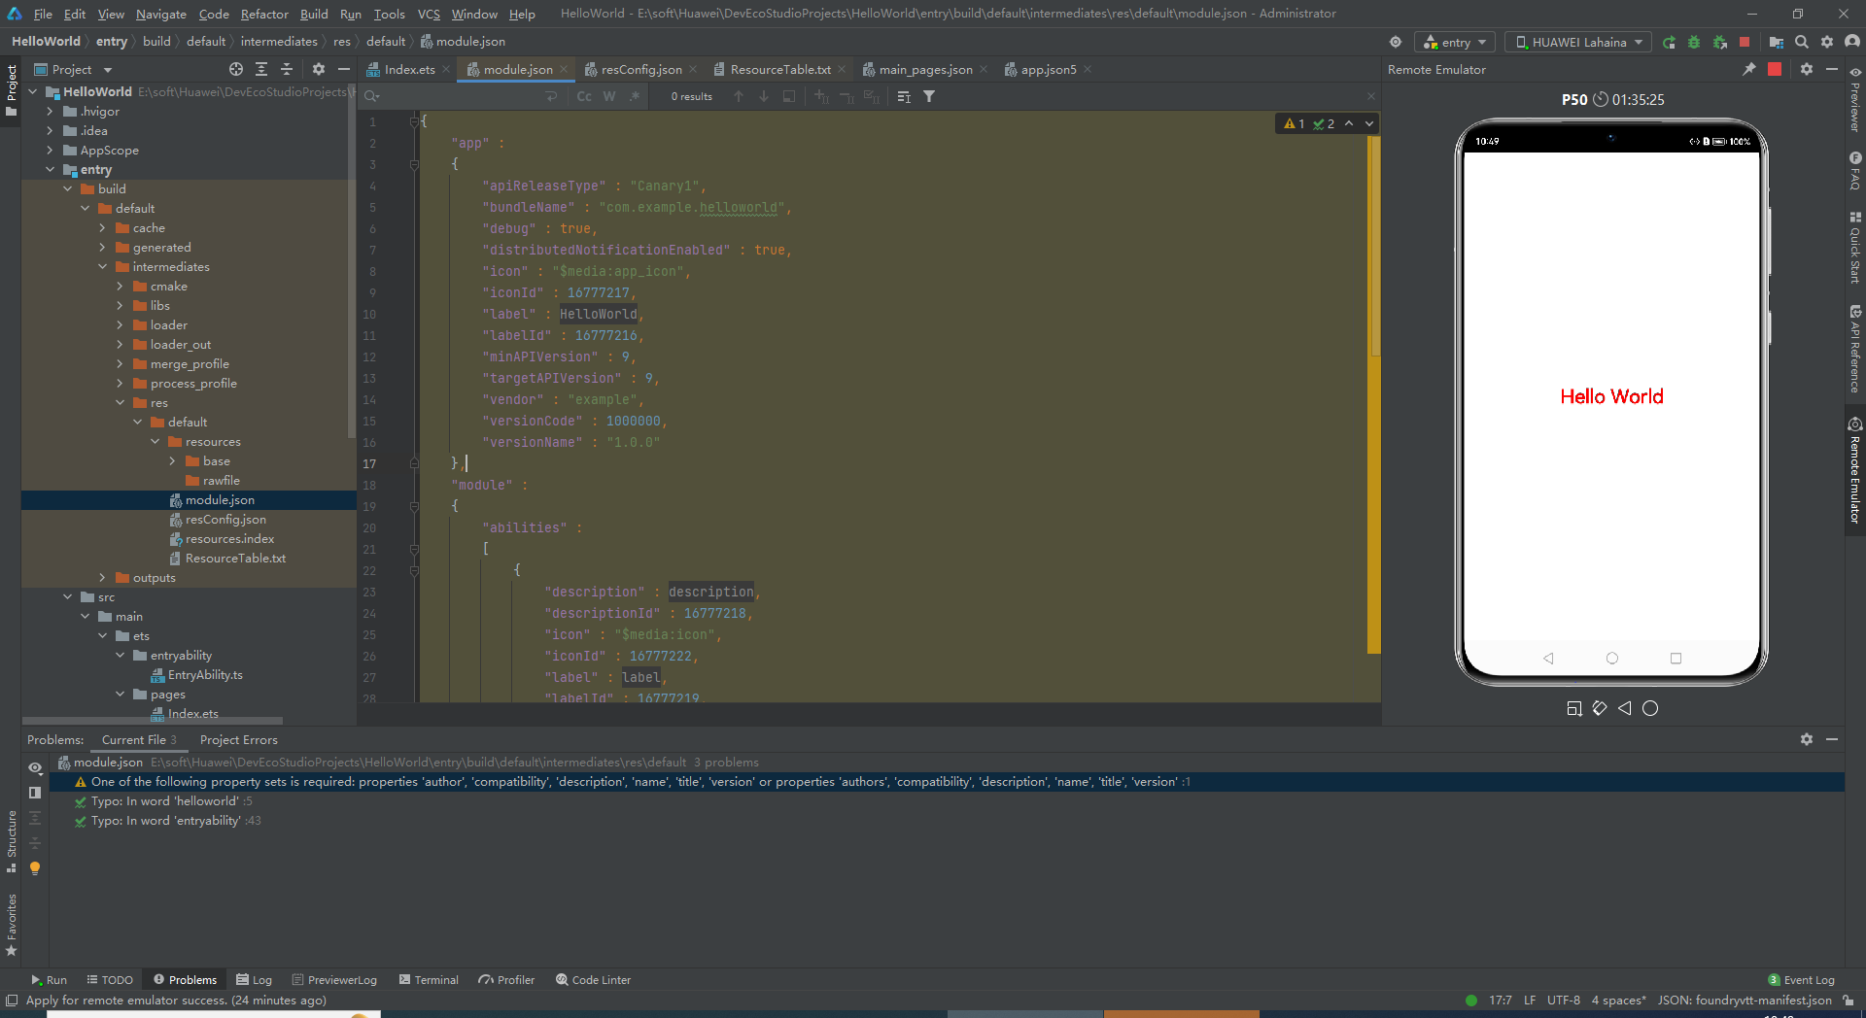Image resolution: width=1866 pixels, height=1018 pixels.
Task: Open the HUAWEI Lahaina device dropdown
Action: (x=1578, y=42)
